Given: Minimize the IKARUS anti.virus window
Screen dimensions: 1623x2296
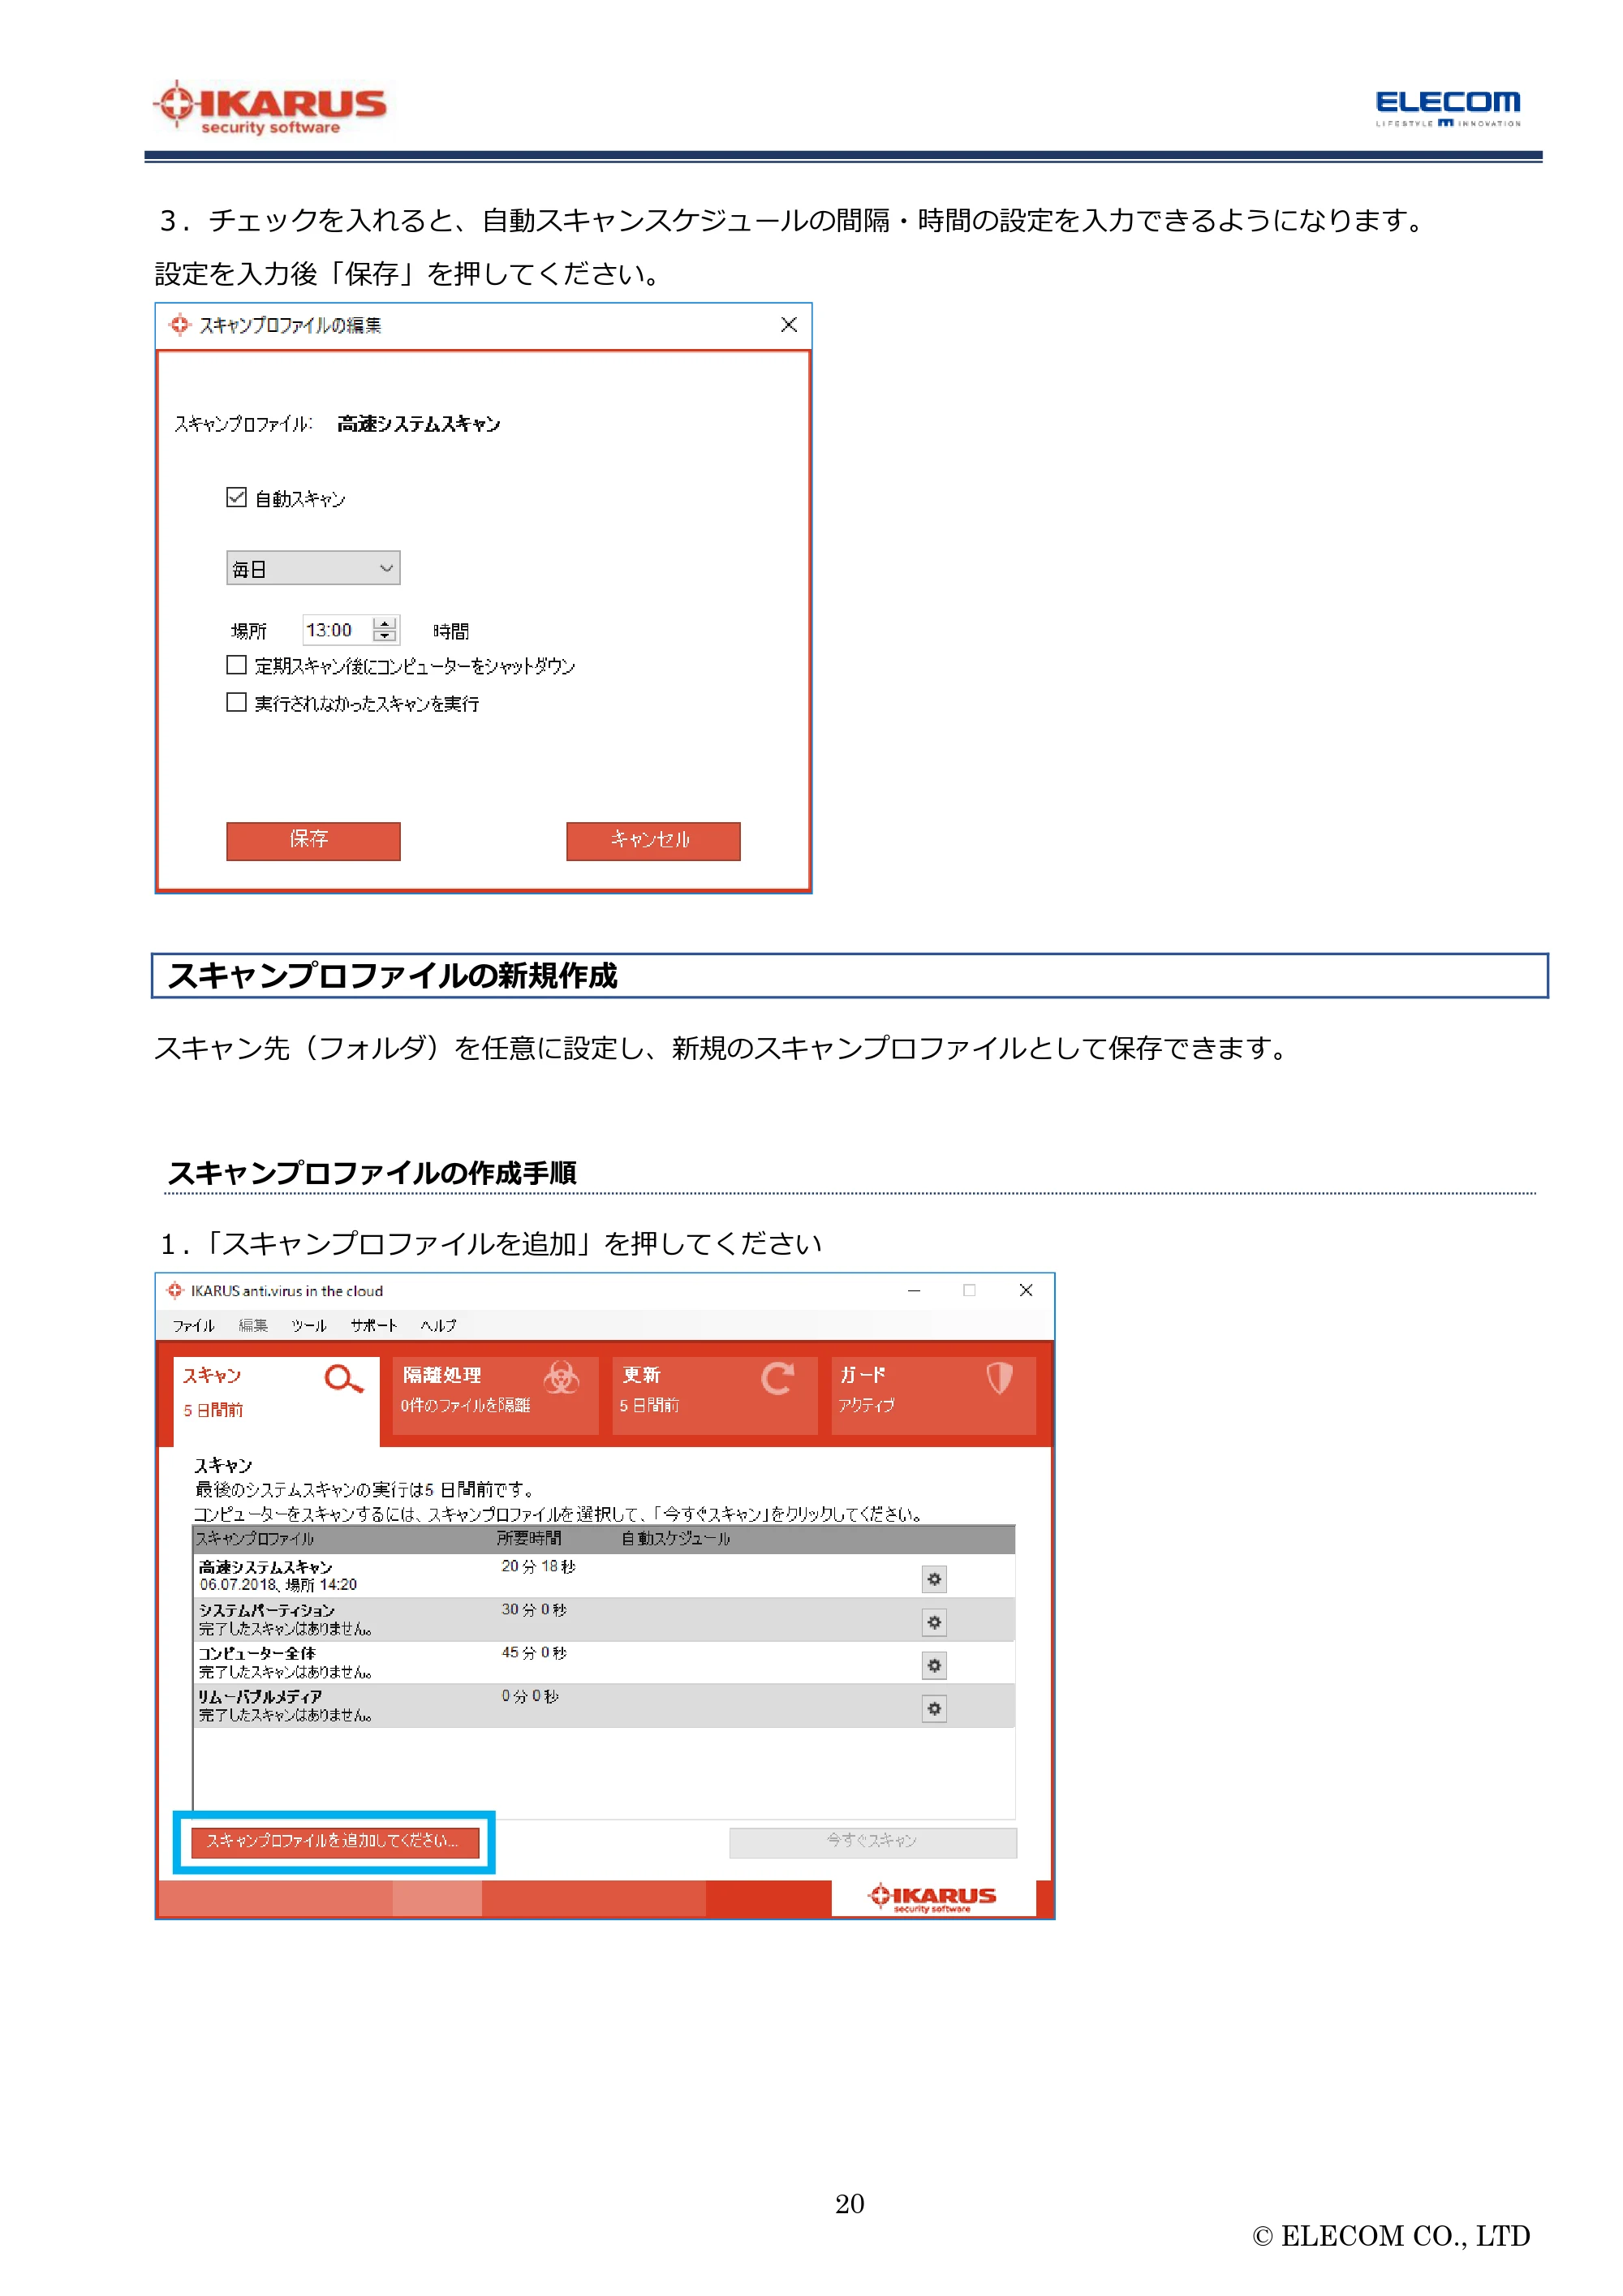Looking at the screenshot, I should [x=913, y=1290].
